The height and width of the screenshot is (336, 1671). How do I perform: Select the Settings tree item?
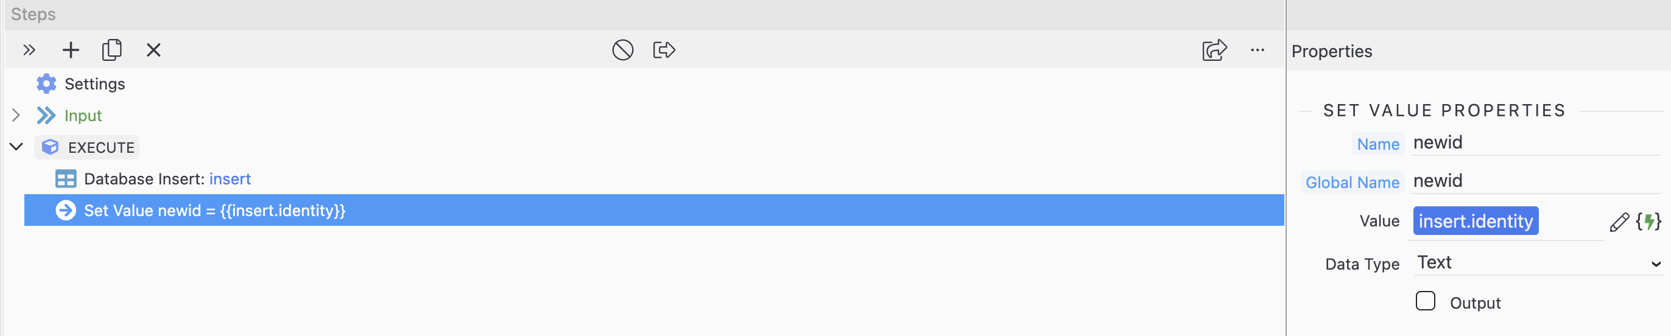point(94,85)
